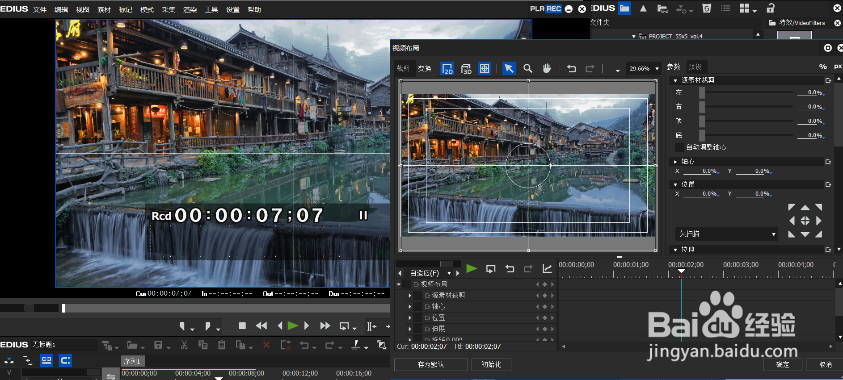Confirm with the 确定 button
843x380 pixels.
click(x=783, y=364)
